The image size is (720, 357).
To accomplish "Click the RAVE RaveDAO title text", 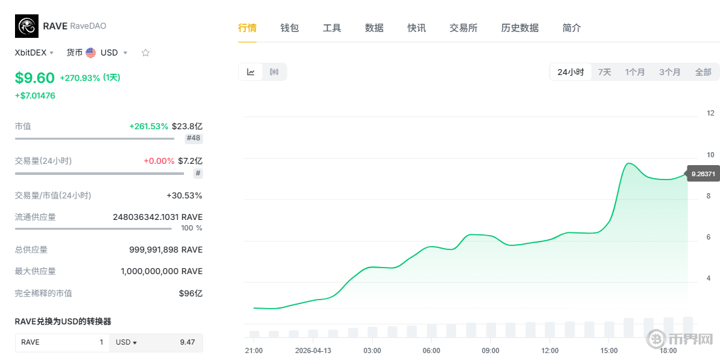I will point(74,26).
